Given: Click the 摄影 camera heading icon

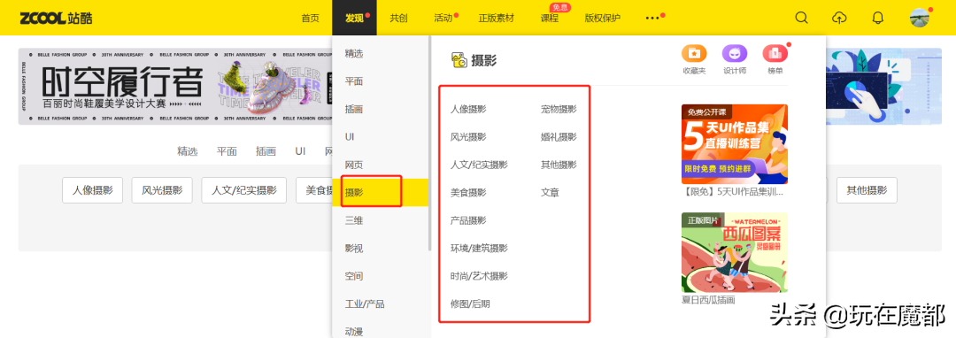Looking at the screenshot, I should (x=459, y=59).
